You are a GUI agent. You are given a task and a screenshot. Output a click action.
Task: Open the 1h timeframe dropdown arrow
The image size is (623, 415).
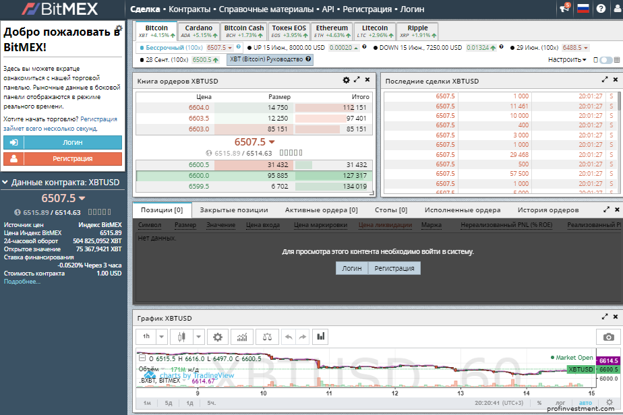[161, 337]
